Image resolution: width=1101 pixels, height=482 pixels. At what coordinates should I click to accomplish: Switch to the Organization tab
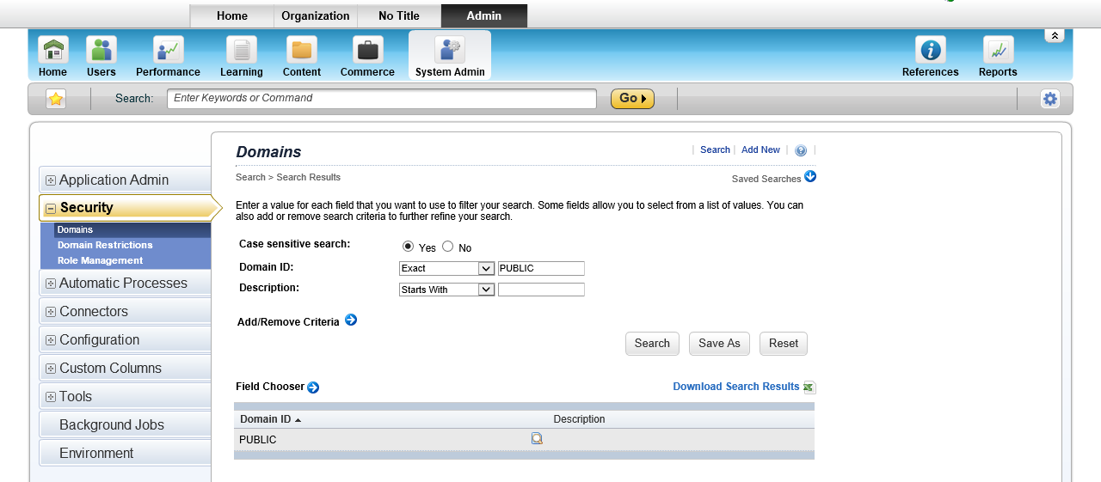[x=316, y=15]
